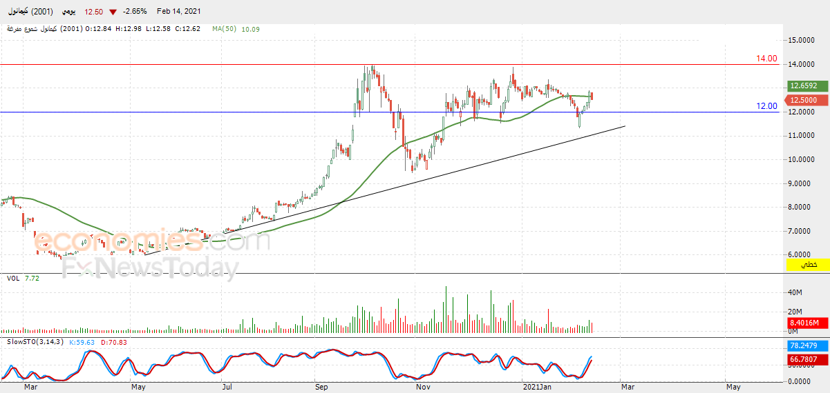Click the VOL 7.72 volume label
Screen dimensions: 830x393
pyautogui.click(x=22, y=278)
